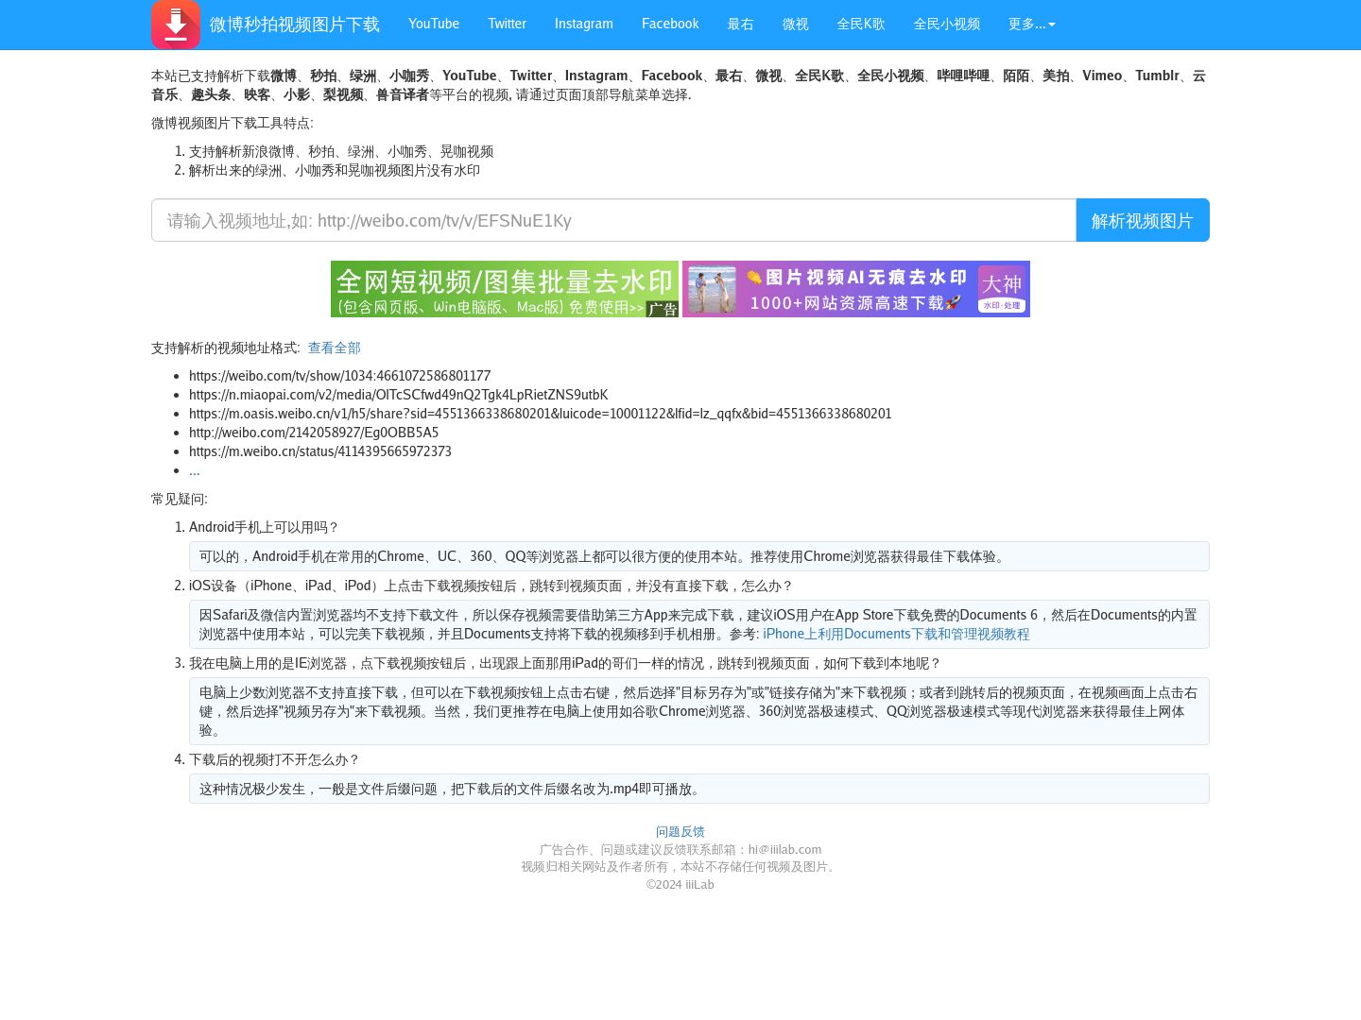
Task: Go to the YouTube nav item
Action: click(x=434, y=24)
